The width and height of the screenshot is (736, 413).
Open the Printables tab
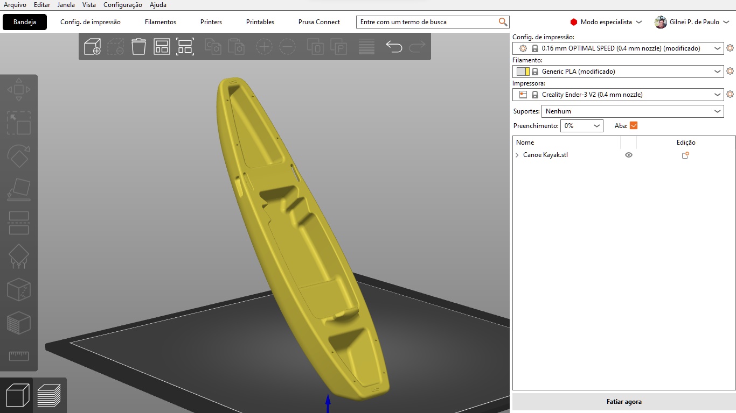click(x=260, y=22)
